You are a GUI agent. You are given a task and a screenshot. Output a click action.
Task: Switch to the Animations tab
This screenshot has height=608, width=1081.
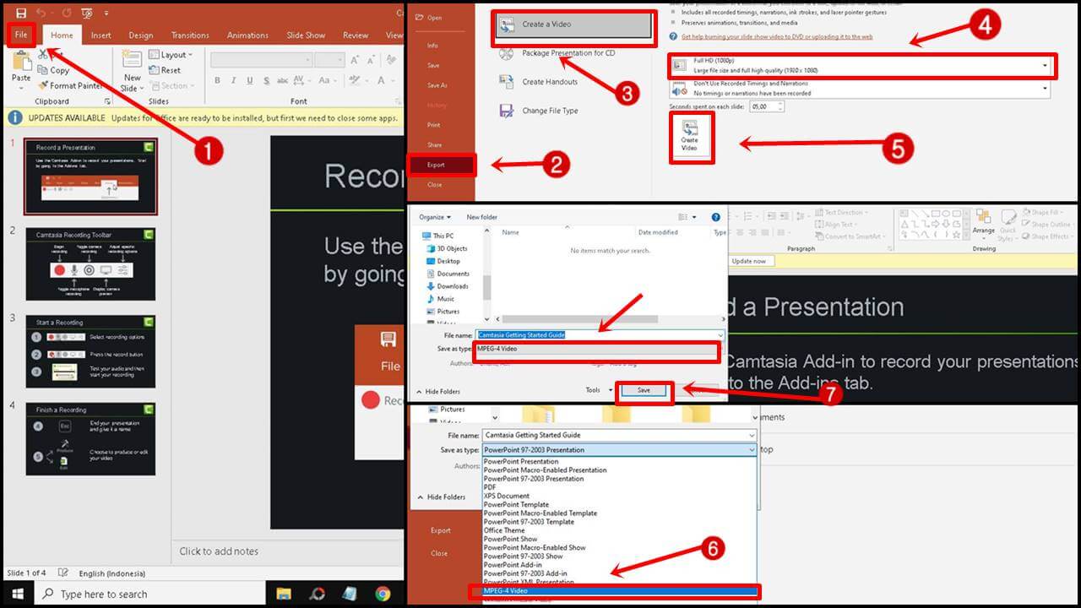[248, 35]
